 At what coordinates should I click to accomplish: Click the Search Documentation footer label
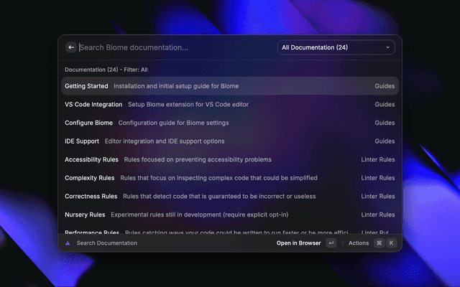coord(107,243)
